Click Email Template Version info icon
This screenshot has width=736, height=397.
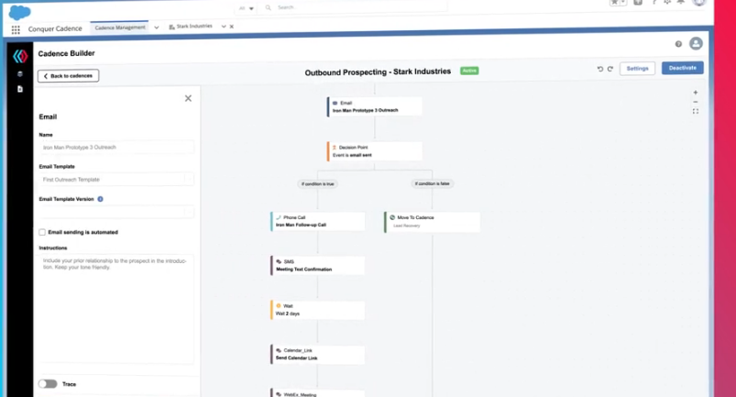point(100,199)
